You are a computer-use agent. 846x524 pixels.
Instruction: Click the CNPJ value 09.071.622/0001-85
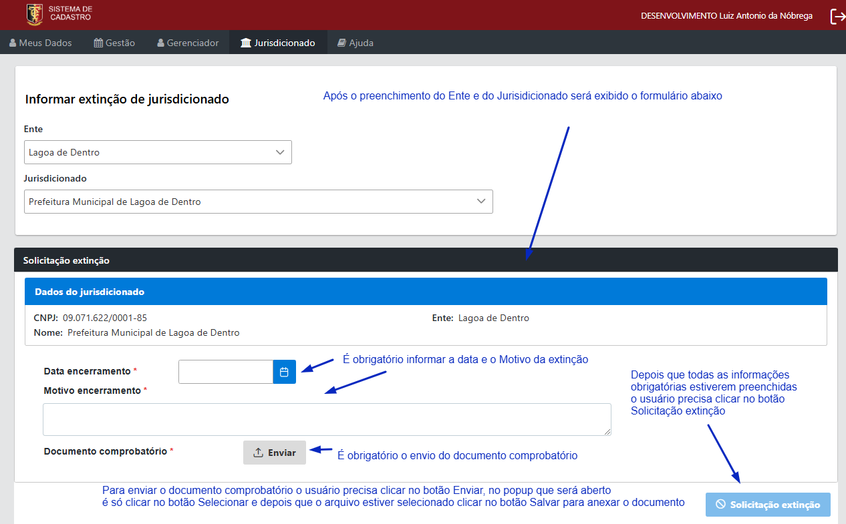105,318
